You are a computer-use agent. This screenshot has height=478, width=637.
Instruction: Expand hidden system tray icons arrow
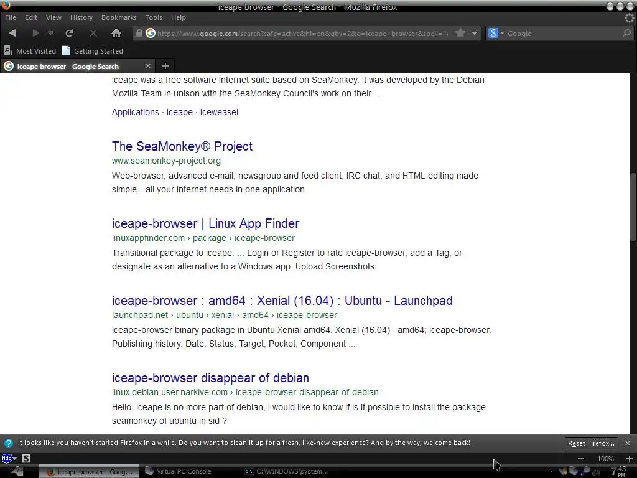(551, 472)
